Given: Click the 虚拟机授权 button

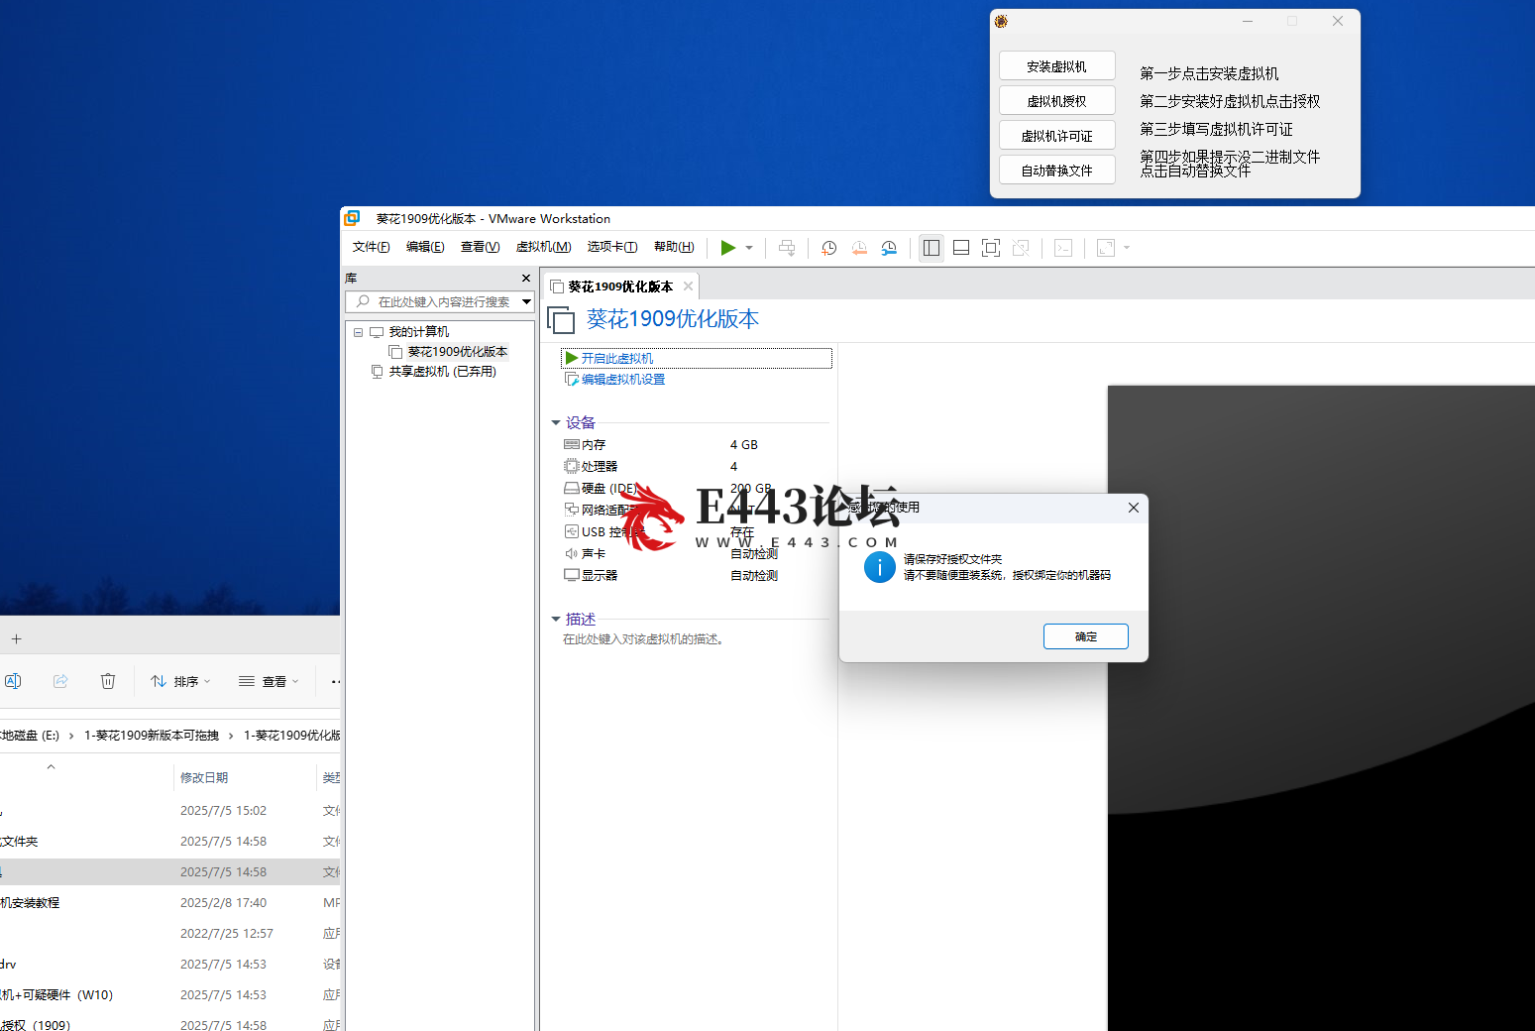Looking at the screenshot, I should [x=1057, y=101].
